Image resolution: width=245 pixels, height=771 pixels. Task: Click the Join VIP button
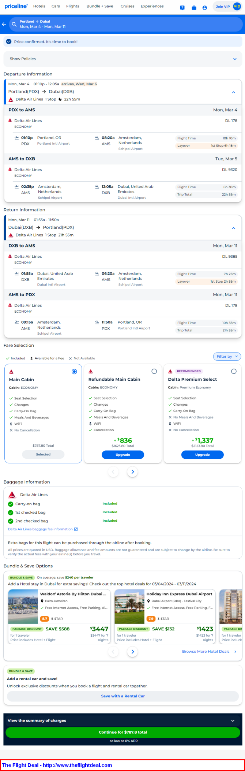point(227,7)
